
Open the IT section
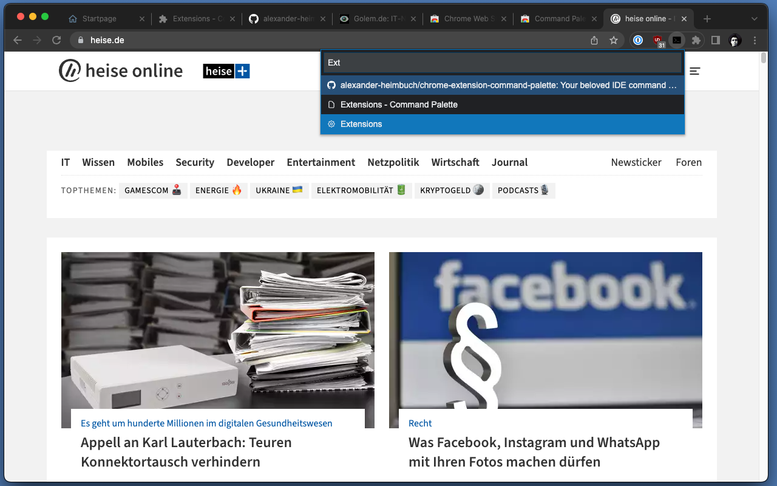pyautogui.click(x=66, y=162)
